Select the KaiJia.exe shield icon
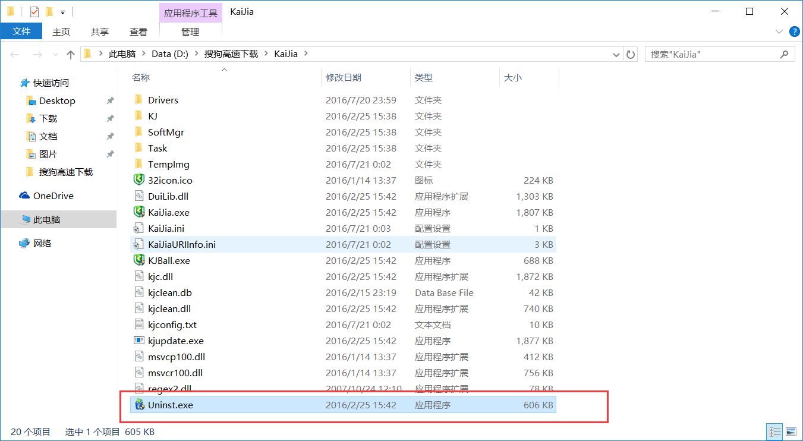Screen dimensions: 803x441 (138, 212)
